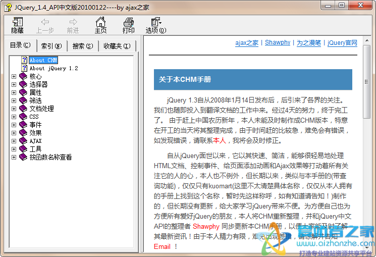Expand the 事件 tree node
This screenshot has height=257, width=376.
tap(14, 125)
